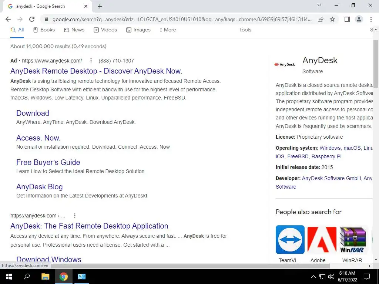Image resolution: width=379 pixels, height=284 pixels.
Task: View site information via the lock icon
Action: point(47,19)
